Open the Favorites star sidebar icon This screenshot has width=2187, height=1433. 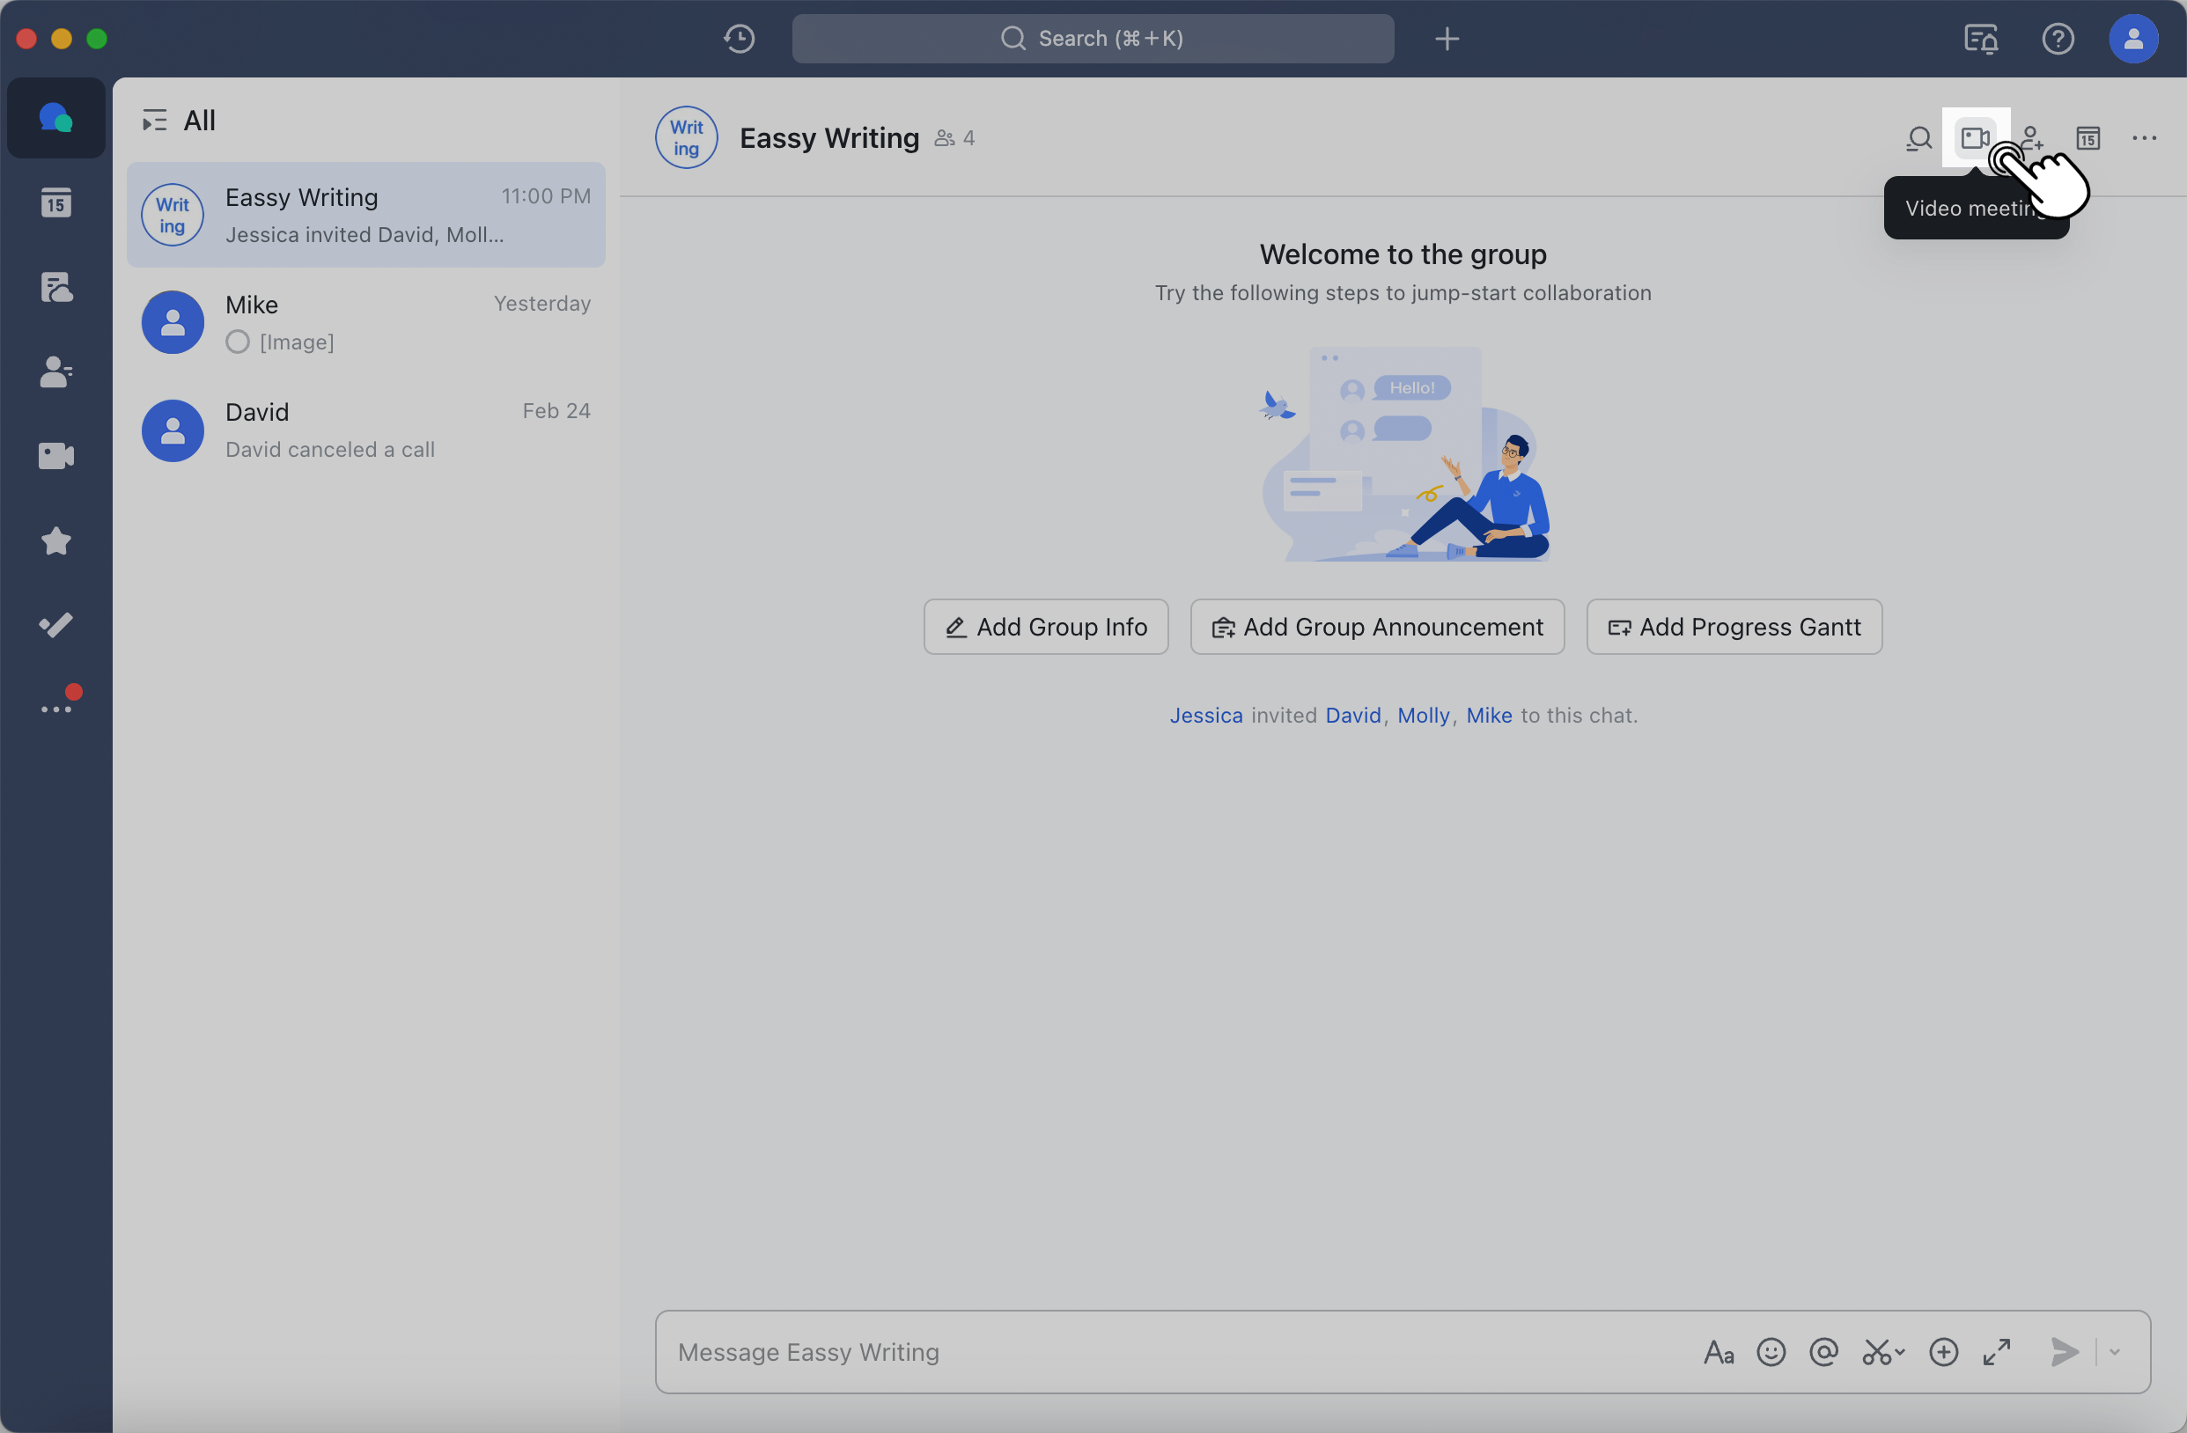[56, 540]
